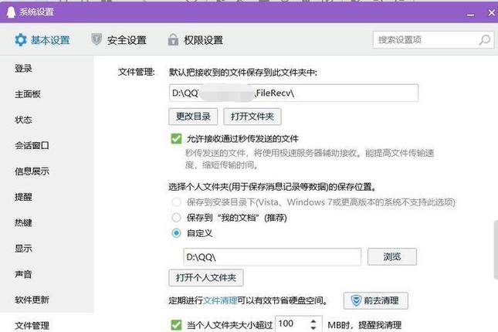Click the shield icon on the 前去清理 button
This screenshot has width=498, height=332.
click(x=356, y=300)
